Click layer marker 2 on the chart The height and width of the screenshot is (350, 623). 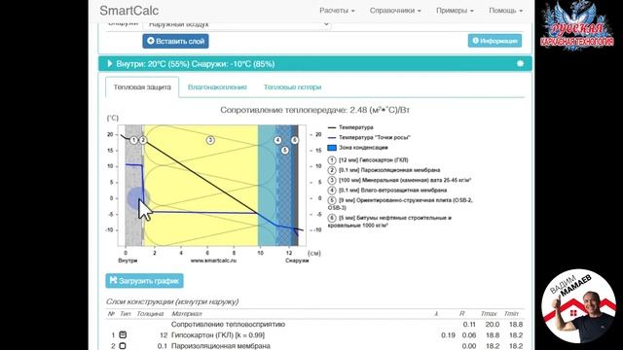[x=143, y=140]
